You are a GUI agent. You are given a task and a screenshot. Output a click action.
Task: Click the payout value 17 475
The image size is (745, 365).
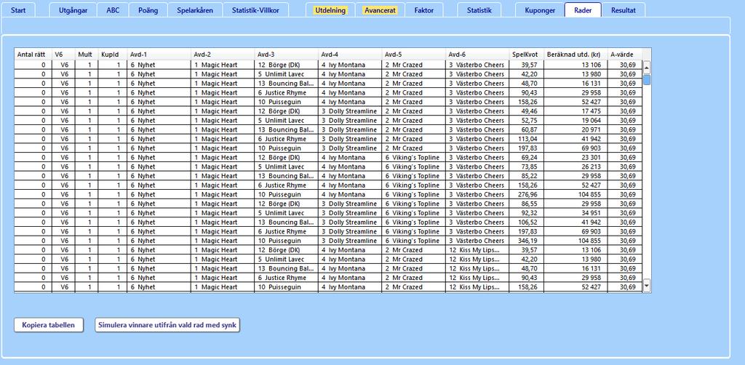coord(591,111)
